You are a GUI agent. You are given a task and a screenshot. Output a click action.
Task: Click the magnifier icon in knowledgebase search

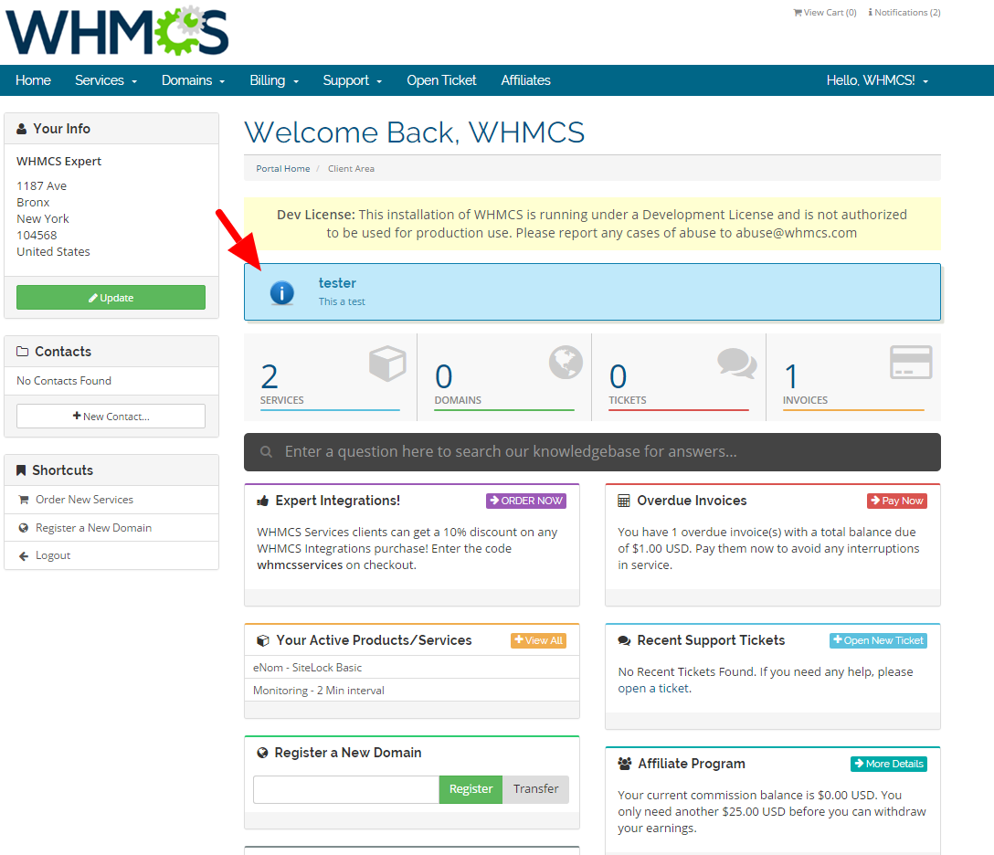[x=266, y=452]
